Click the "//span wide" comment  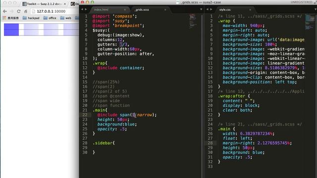(106, 101)
